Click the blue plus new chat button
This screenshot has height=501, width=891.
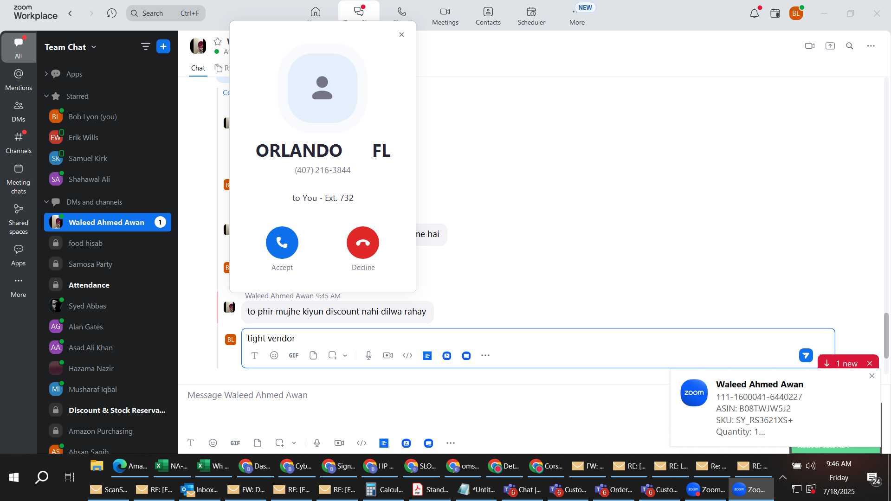pos(163,46)
